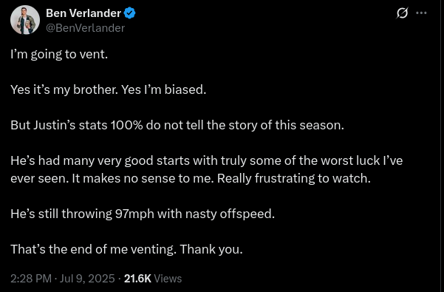Open the @BenVerlander handle link
This screenshot has height=292, width=444.
pos(85,28)
